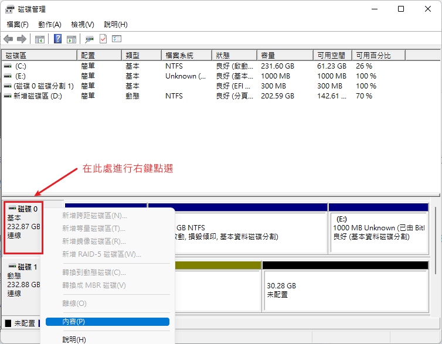The height and width of the screenshot is (344, 442).
Task: Click 轉換成 MBR 磁碟(V) menu entry
Action: point(107,285)
